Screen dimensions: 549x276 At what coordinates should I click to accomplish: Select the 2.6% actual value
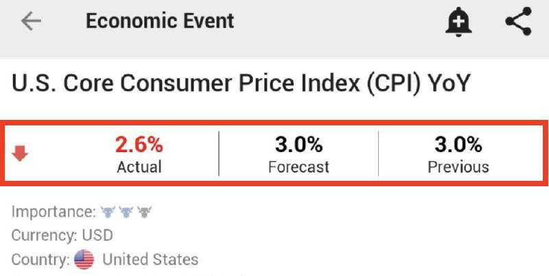(139, 145)
